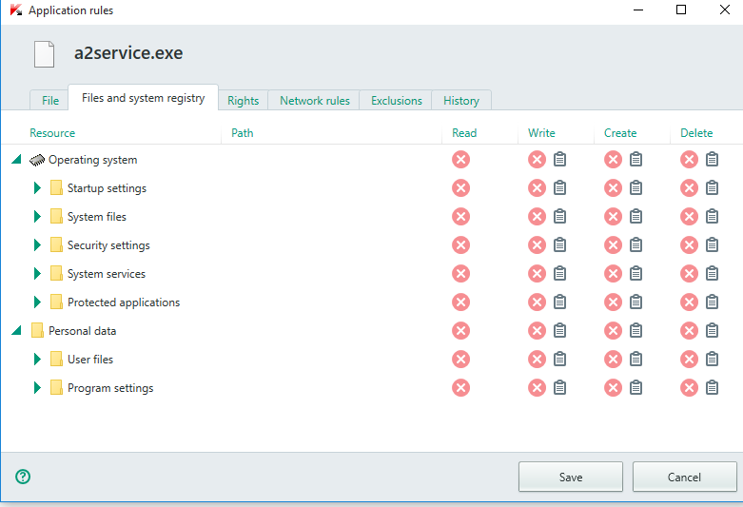The image size is (743, 507).
Task: Collapse the Operating system group
Action: 16,160
